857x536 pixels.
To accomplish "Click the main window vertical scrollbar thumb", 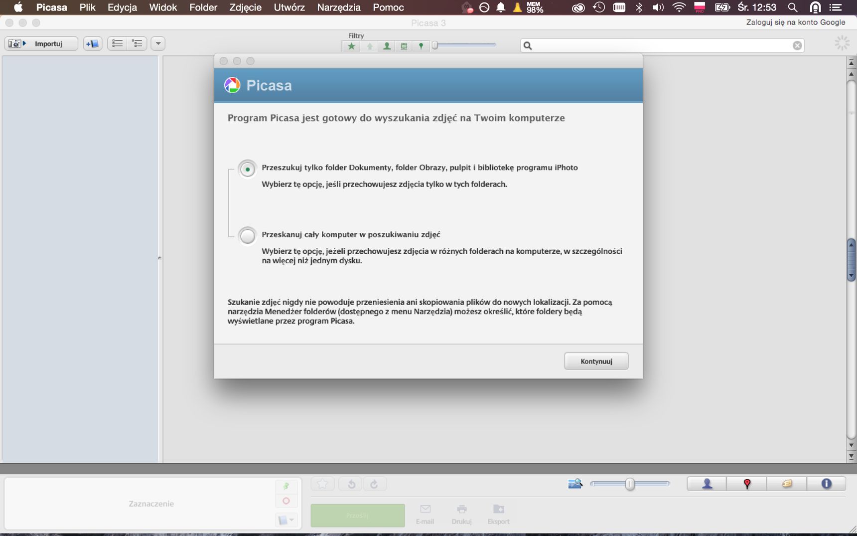I will [851, 260].
